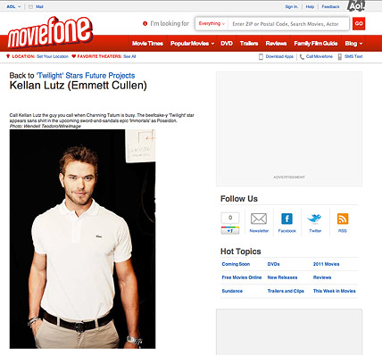
Task: Open the Family Film Guide tab
Action: [316, 44]
